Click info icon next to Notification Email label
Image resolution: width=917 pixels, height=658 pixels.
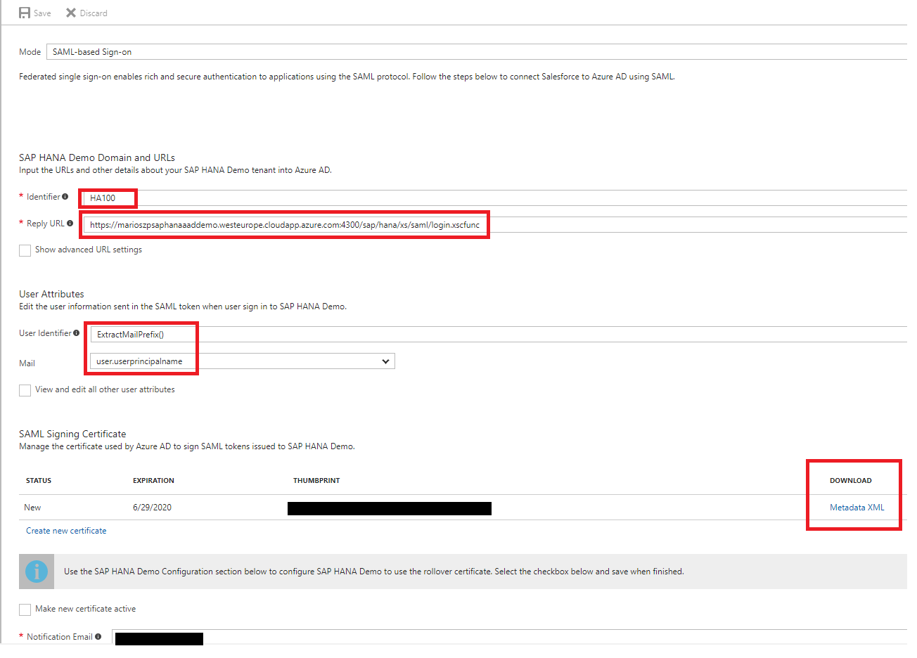click(x=98, y=637)
